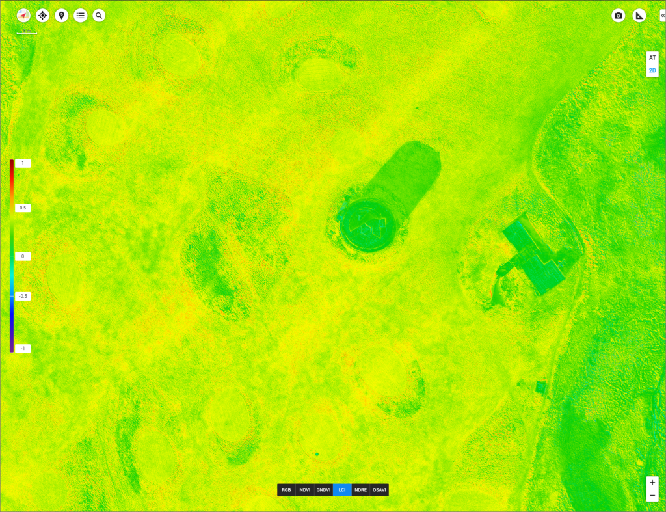This screenshot has height=512, width=666.
Task: Show the OSAVI index layer
Action: click(379, 490)
